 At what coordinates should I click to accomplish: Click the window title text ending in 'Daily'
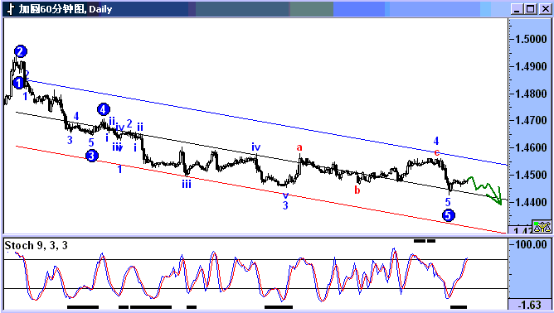click(x=66, y=9)
